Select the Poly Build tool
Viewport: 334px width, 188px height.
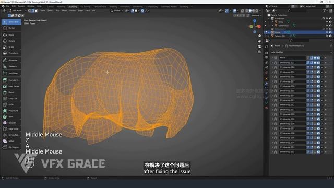tap(11, 111)
